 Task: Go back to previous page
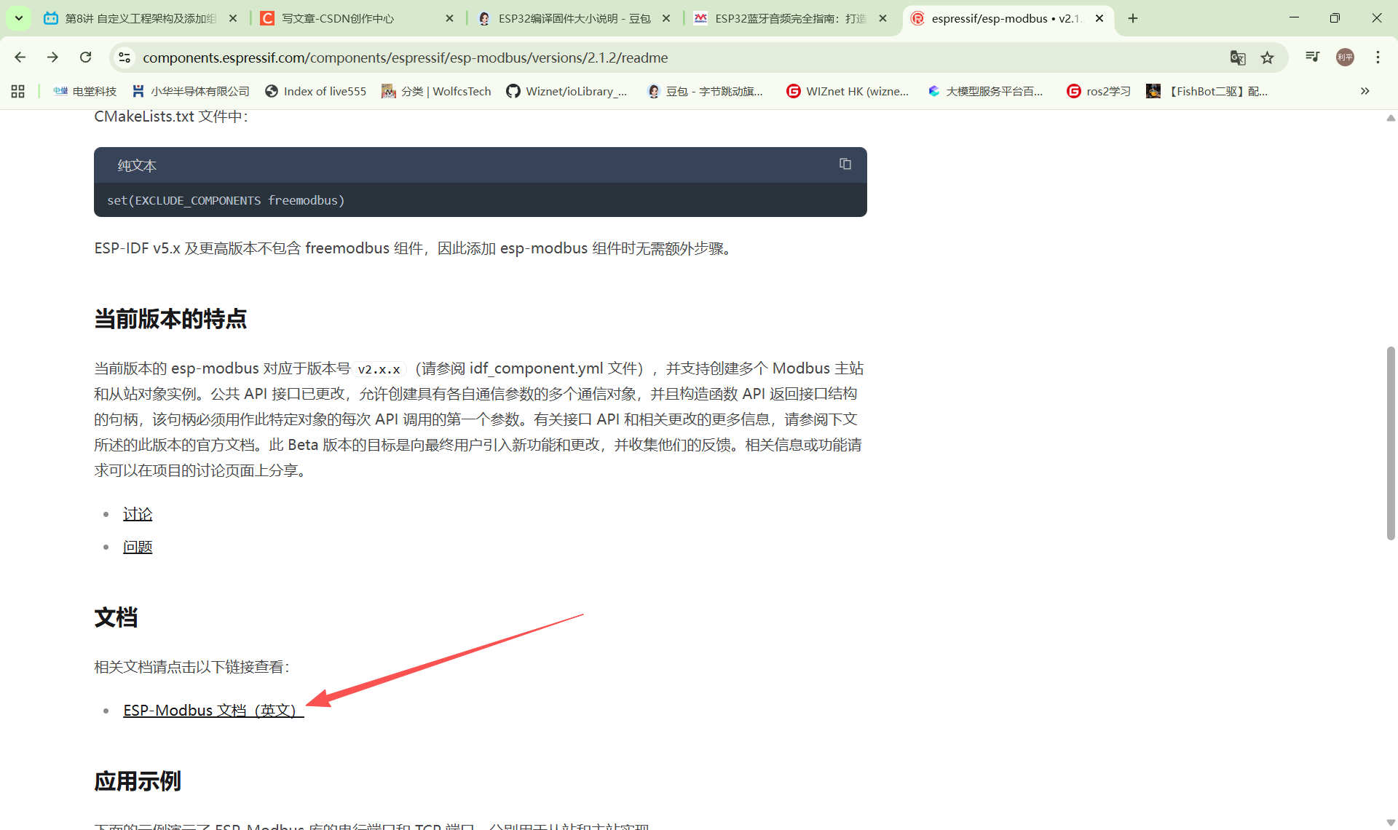pyautogui.click(x=20, y=58)
